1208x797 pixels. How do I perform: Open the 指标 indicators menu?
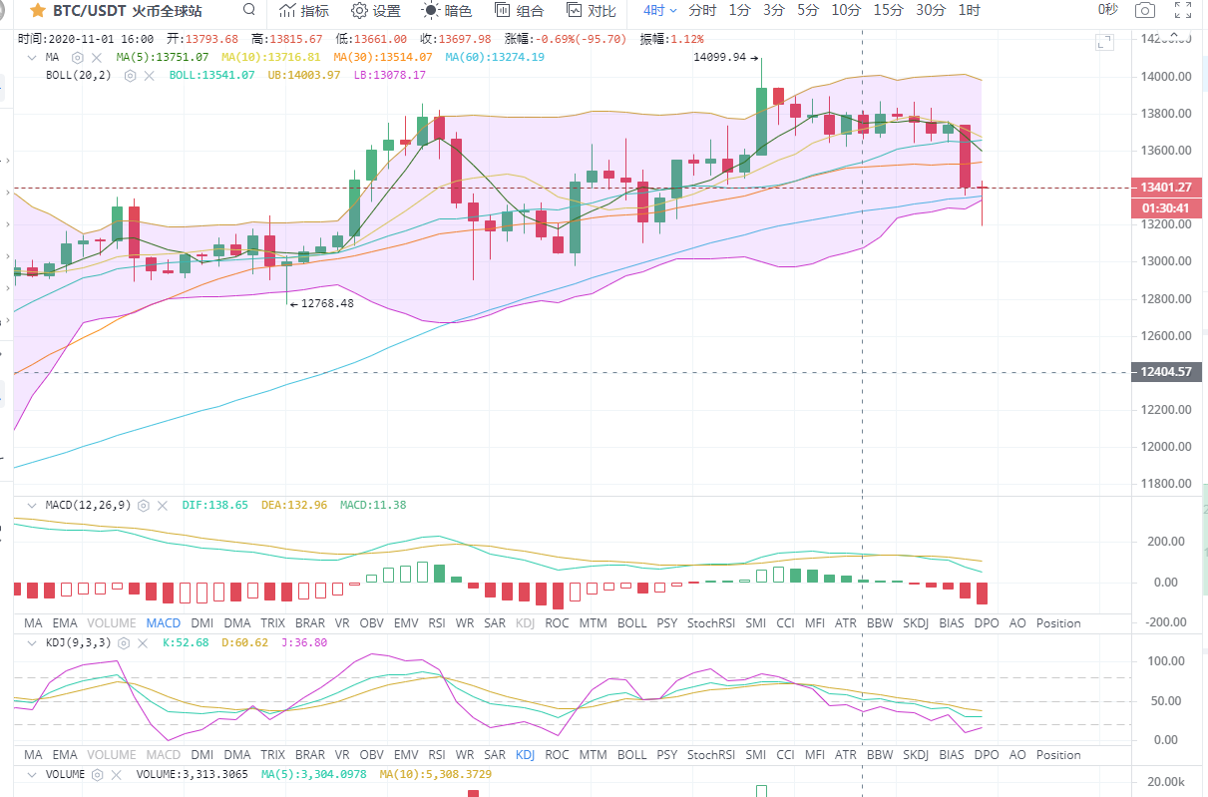pos(303,11)
